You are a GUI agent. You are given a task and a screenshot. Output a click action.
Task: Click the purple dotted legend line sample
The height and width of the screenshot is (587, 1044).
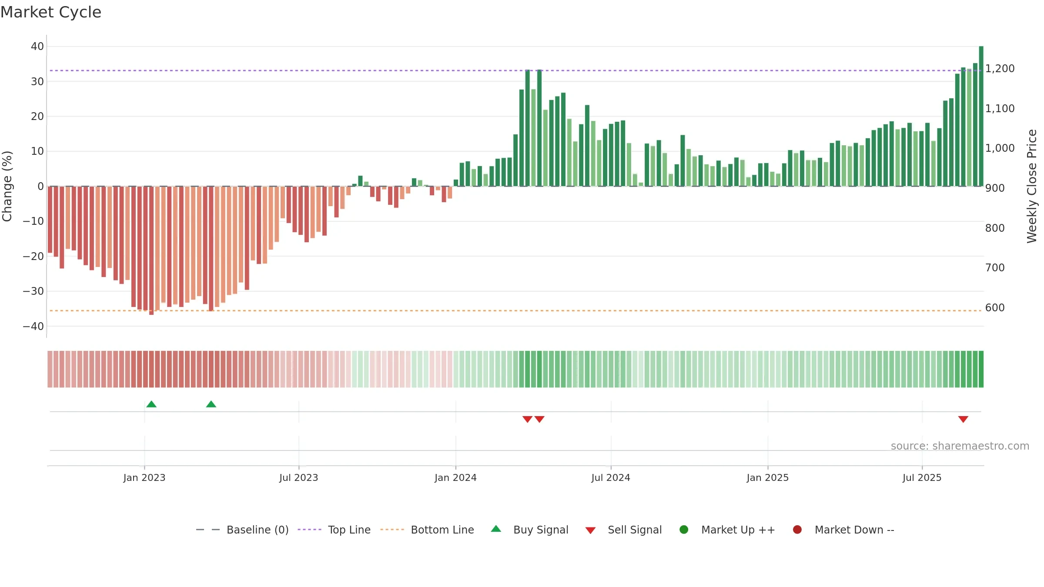pyautogui.click(x=309, y=530)
